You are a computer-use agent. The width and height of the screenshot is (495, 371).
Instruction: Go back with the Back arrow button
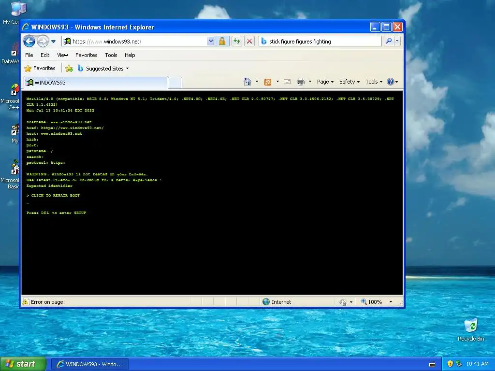(x=29, y=41)
